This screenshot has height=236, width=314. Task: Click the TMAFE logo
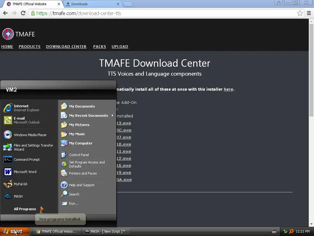coord(18,34)
